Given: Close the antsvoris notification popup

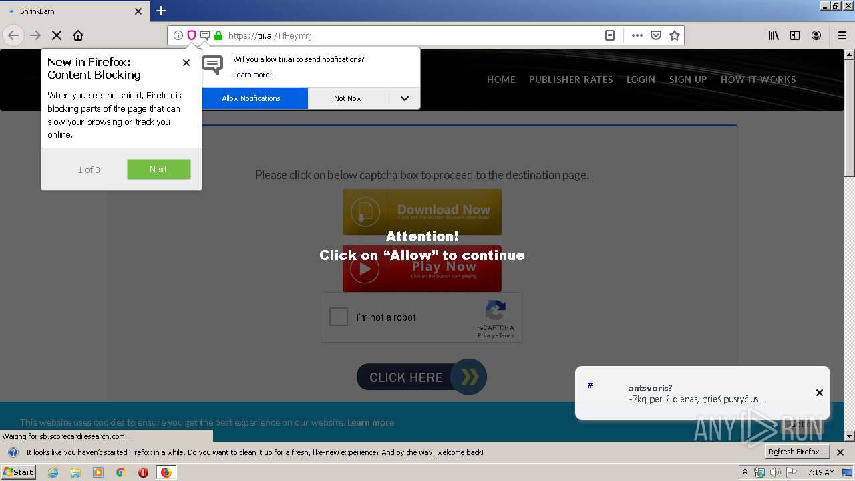Looking at the screenshot, I should [x=820, y=393].
